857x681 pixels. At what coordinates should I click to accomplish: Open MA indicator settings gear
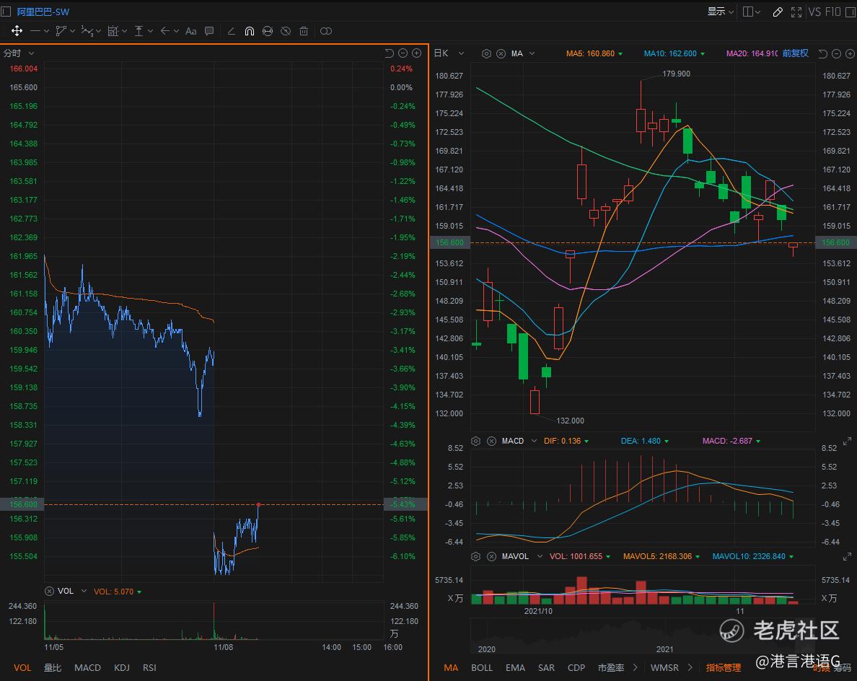[x=486, y=53]
